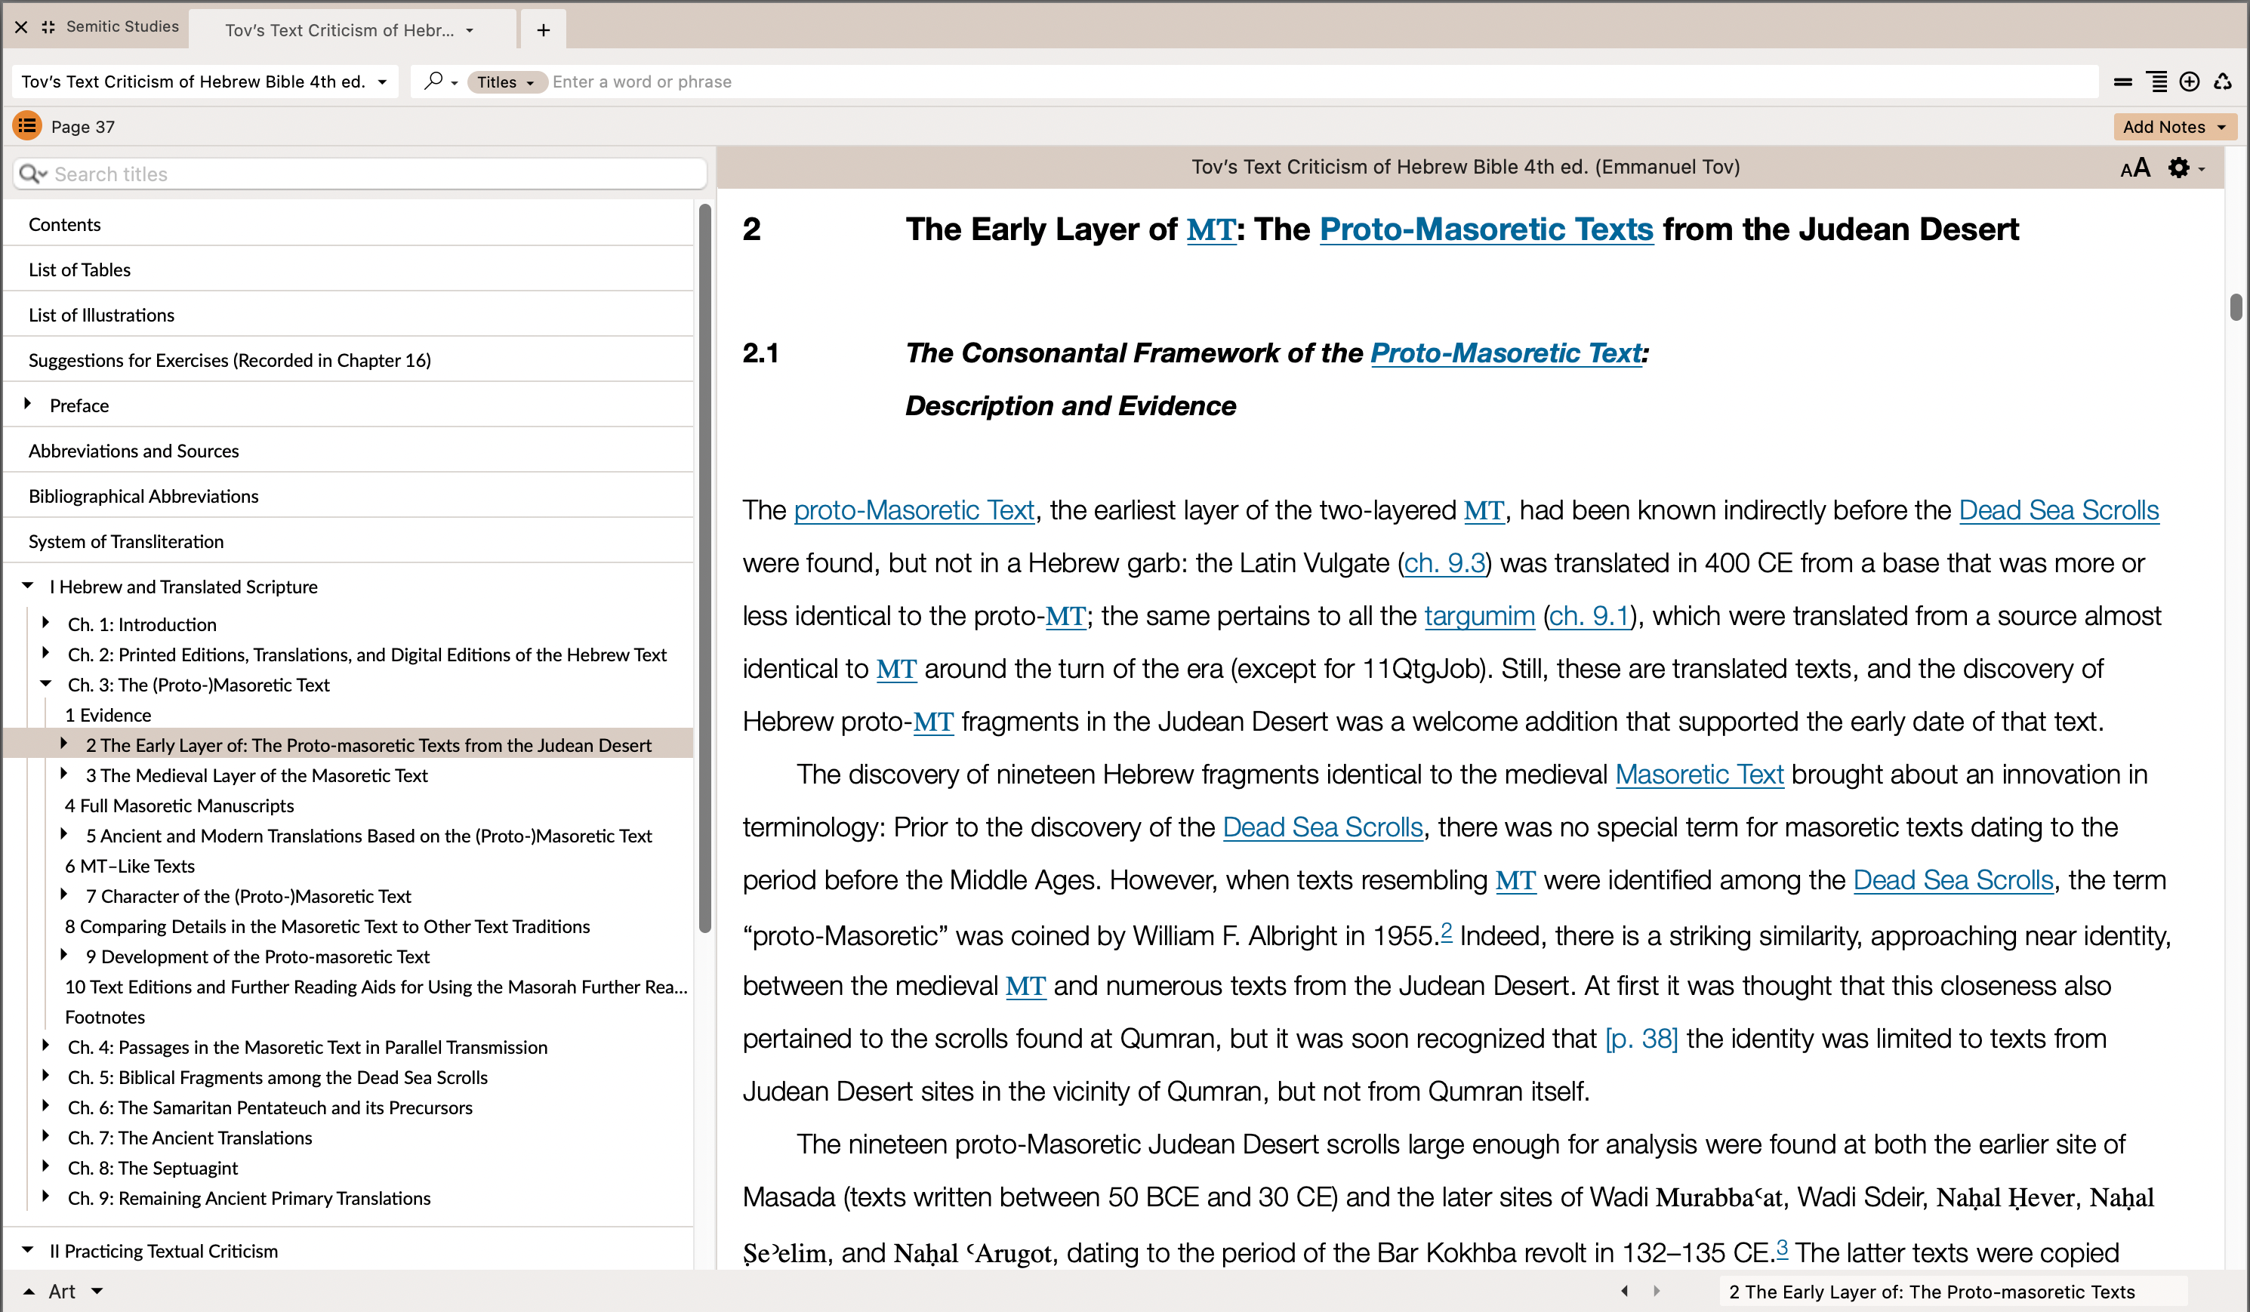Viewport: 2250px width, 1312px height.
Task: Expand Ch. 5 Biblical Fragments tree item
Action: tap(45, 1076)
